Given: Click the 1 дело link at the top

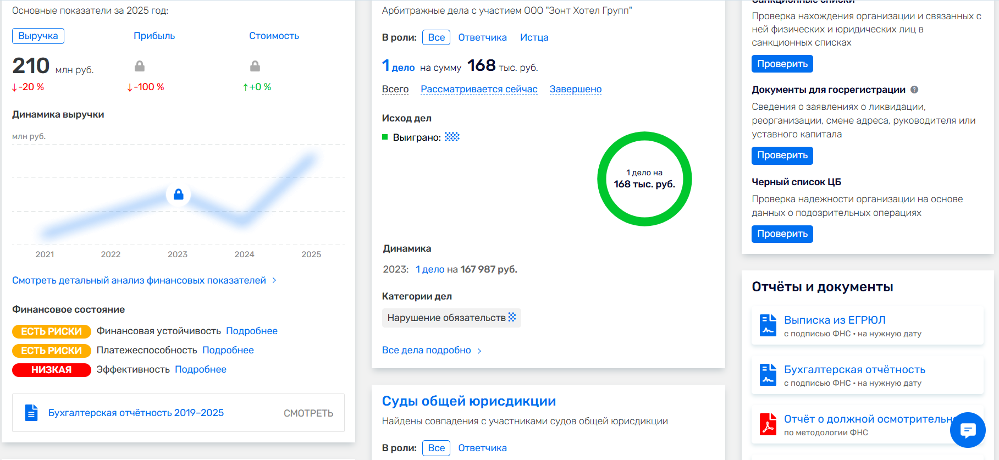Looking at the screenshot, I should (399, 66).
